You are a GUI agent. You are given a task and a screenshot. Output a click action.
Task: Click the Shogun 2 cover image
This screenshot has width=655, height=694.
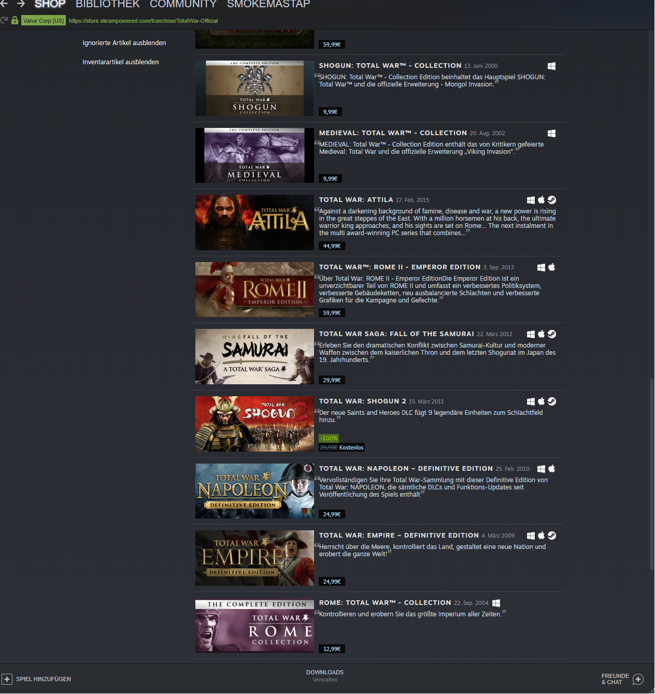pos(254,424)
